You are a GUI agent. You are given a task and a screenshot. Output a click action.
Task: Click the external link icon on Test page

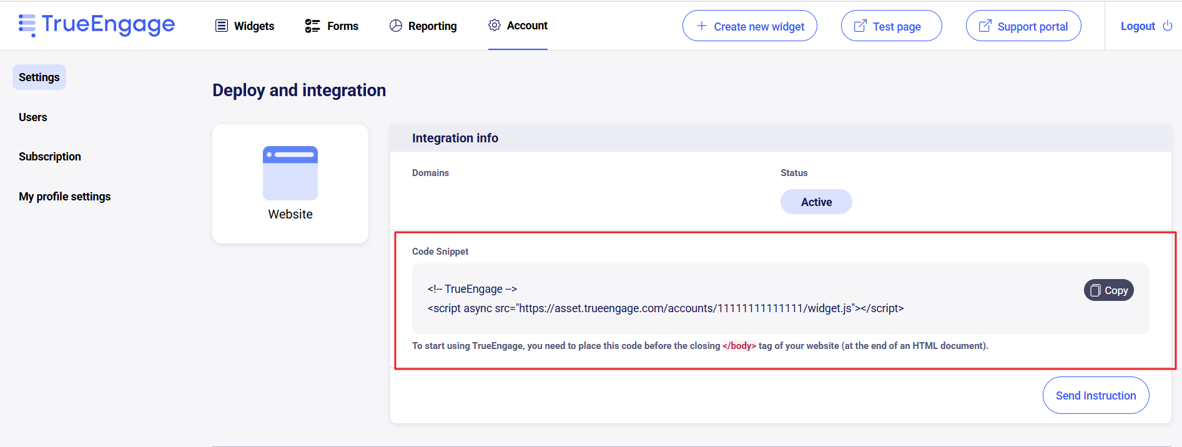[x=860, y=26]
